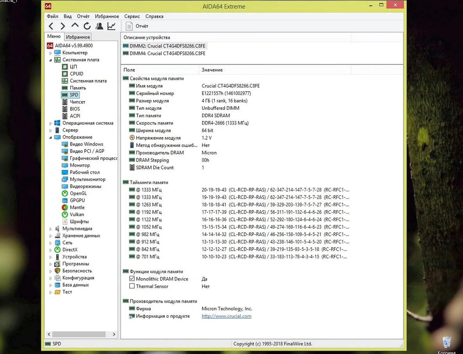The width and height of the screenshot is (463, 354).
Task: Click the sidebar horizontal scrollbar thumb
Action: pos(79,334)
